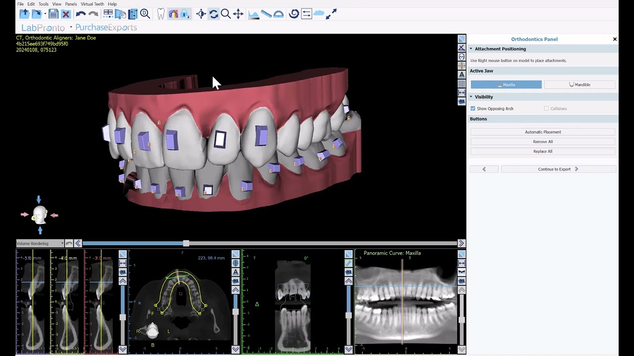Click the letter A annotation icon beside 3D view

point(462,75)
